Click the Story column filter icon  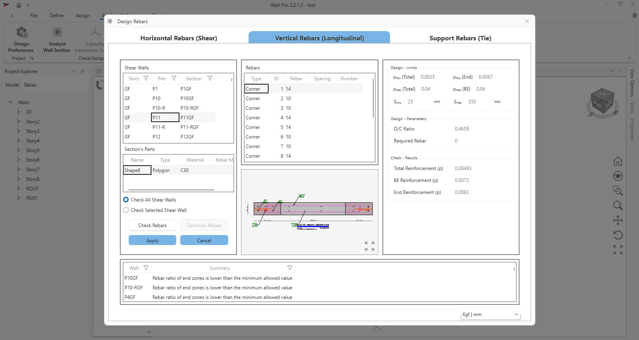(146, 79)
